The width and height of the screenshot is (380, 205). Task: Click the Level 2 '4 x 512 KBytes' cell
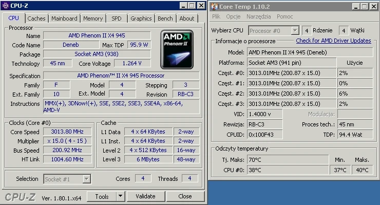(148, 150)
